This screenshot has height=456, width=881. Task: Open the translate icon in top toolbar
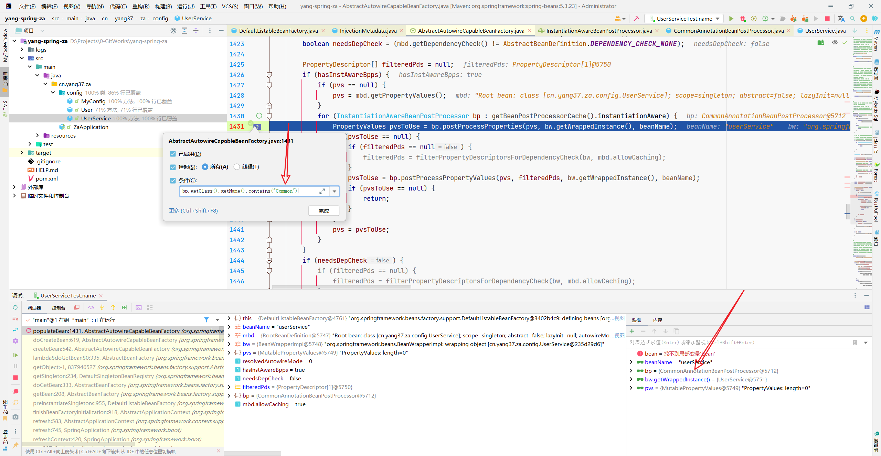point(841,19)
